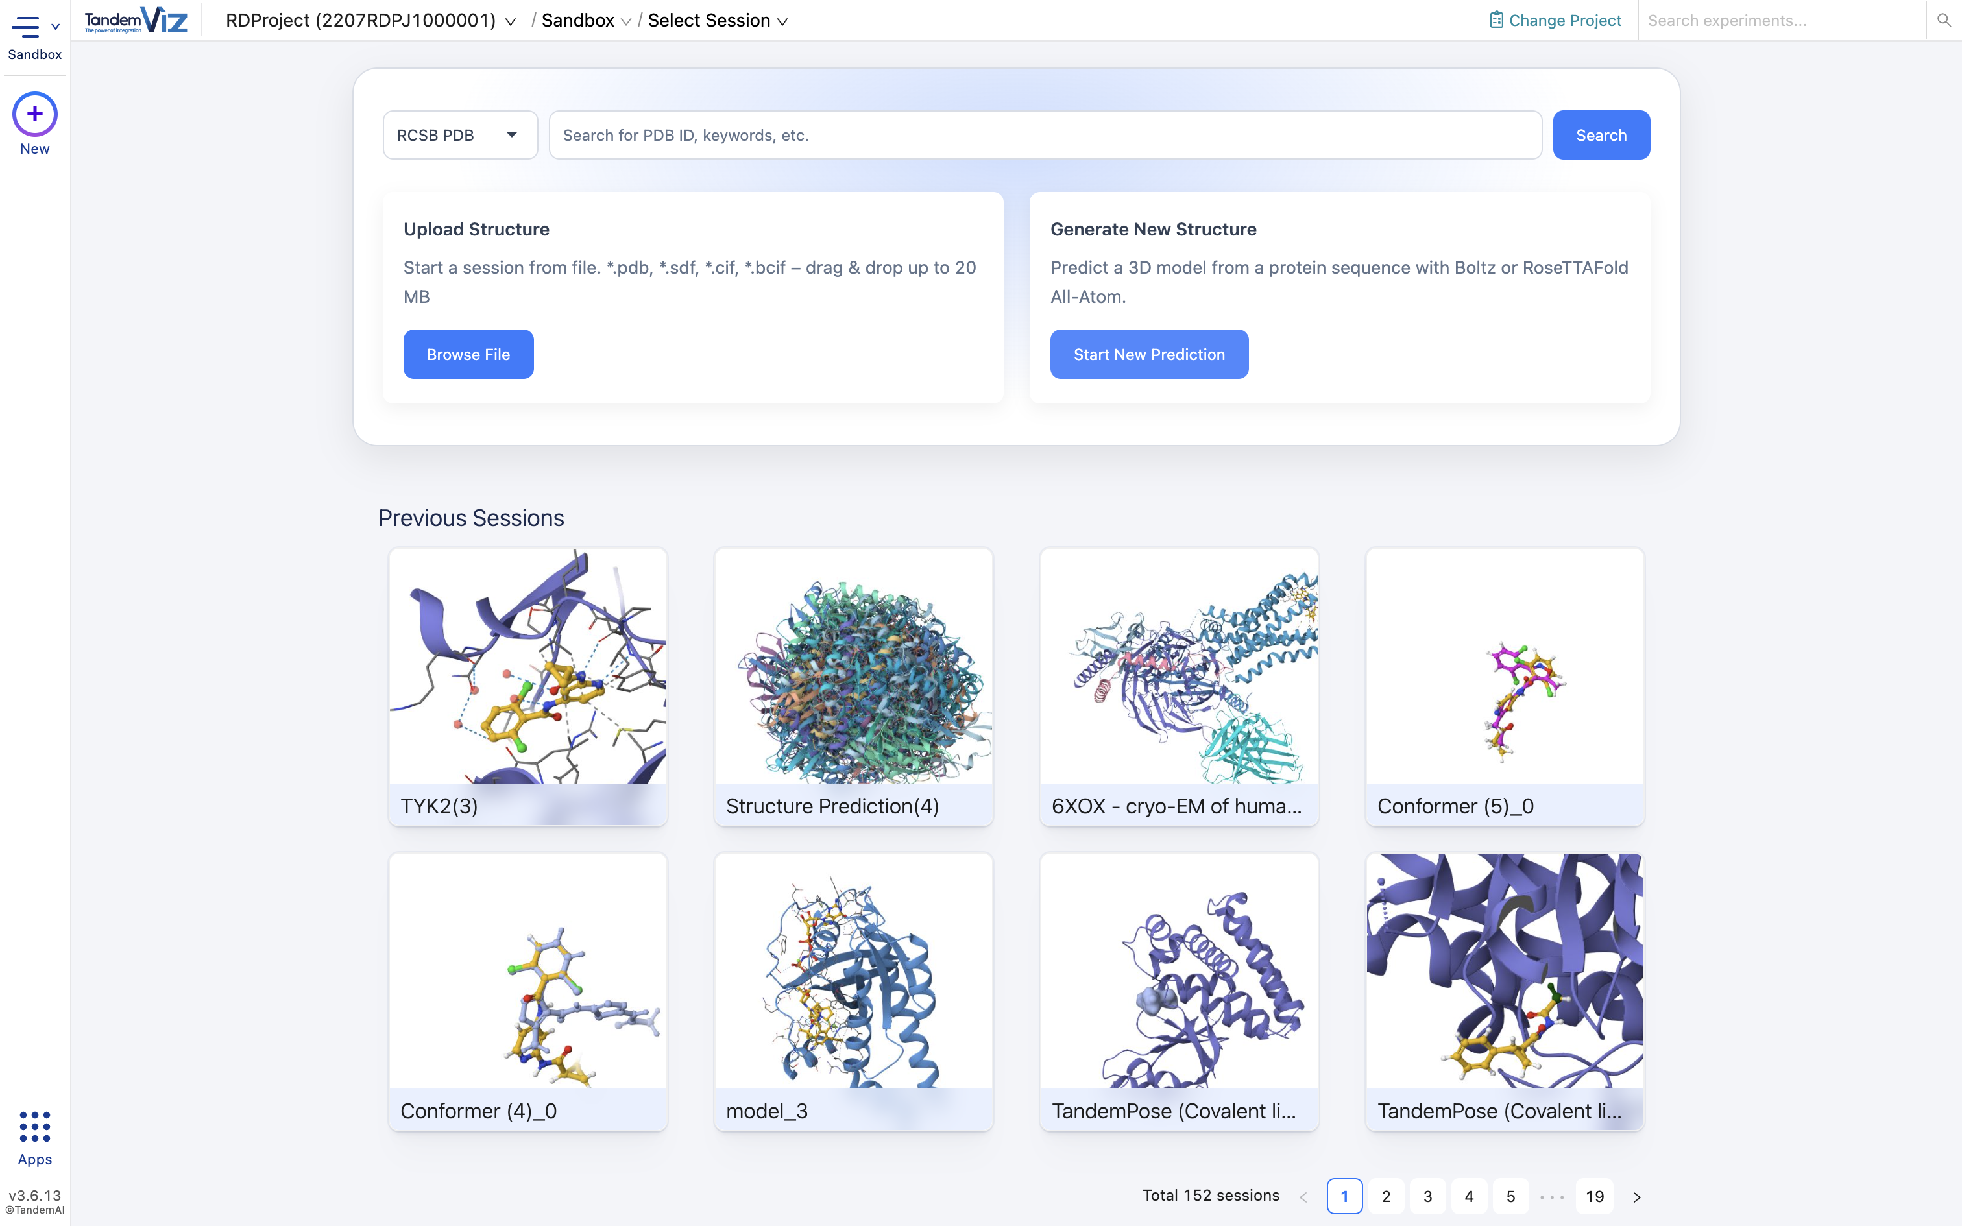The height and width of the screenshot is (1226, 1962).
Task: Click the magnifier icon beside Search experiments
Action: pos(1943,19)
